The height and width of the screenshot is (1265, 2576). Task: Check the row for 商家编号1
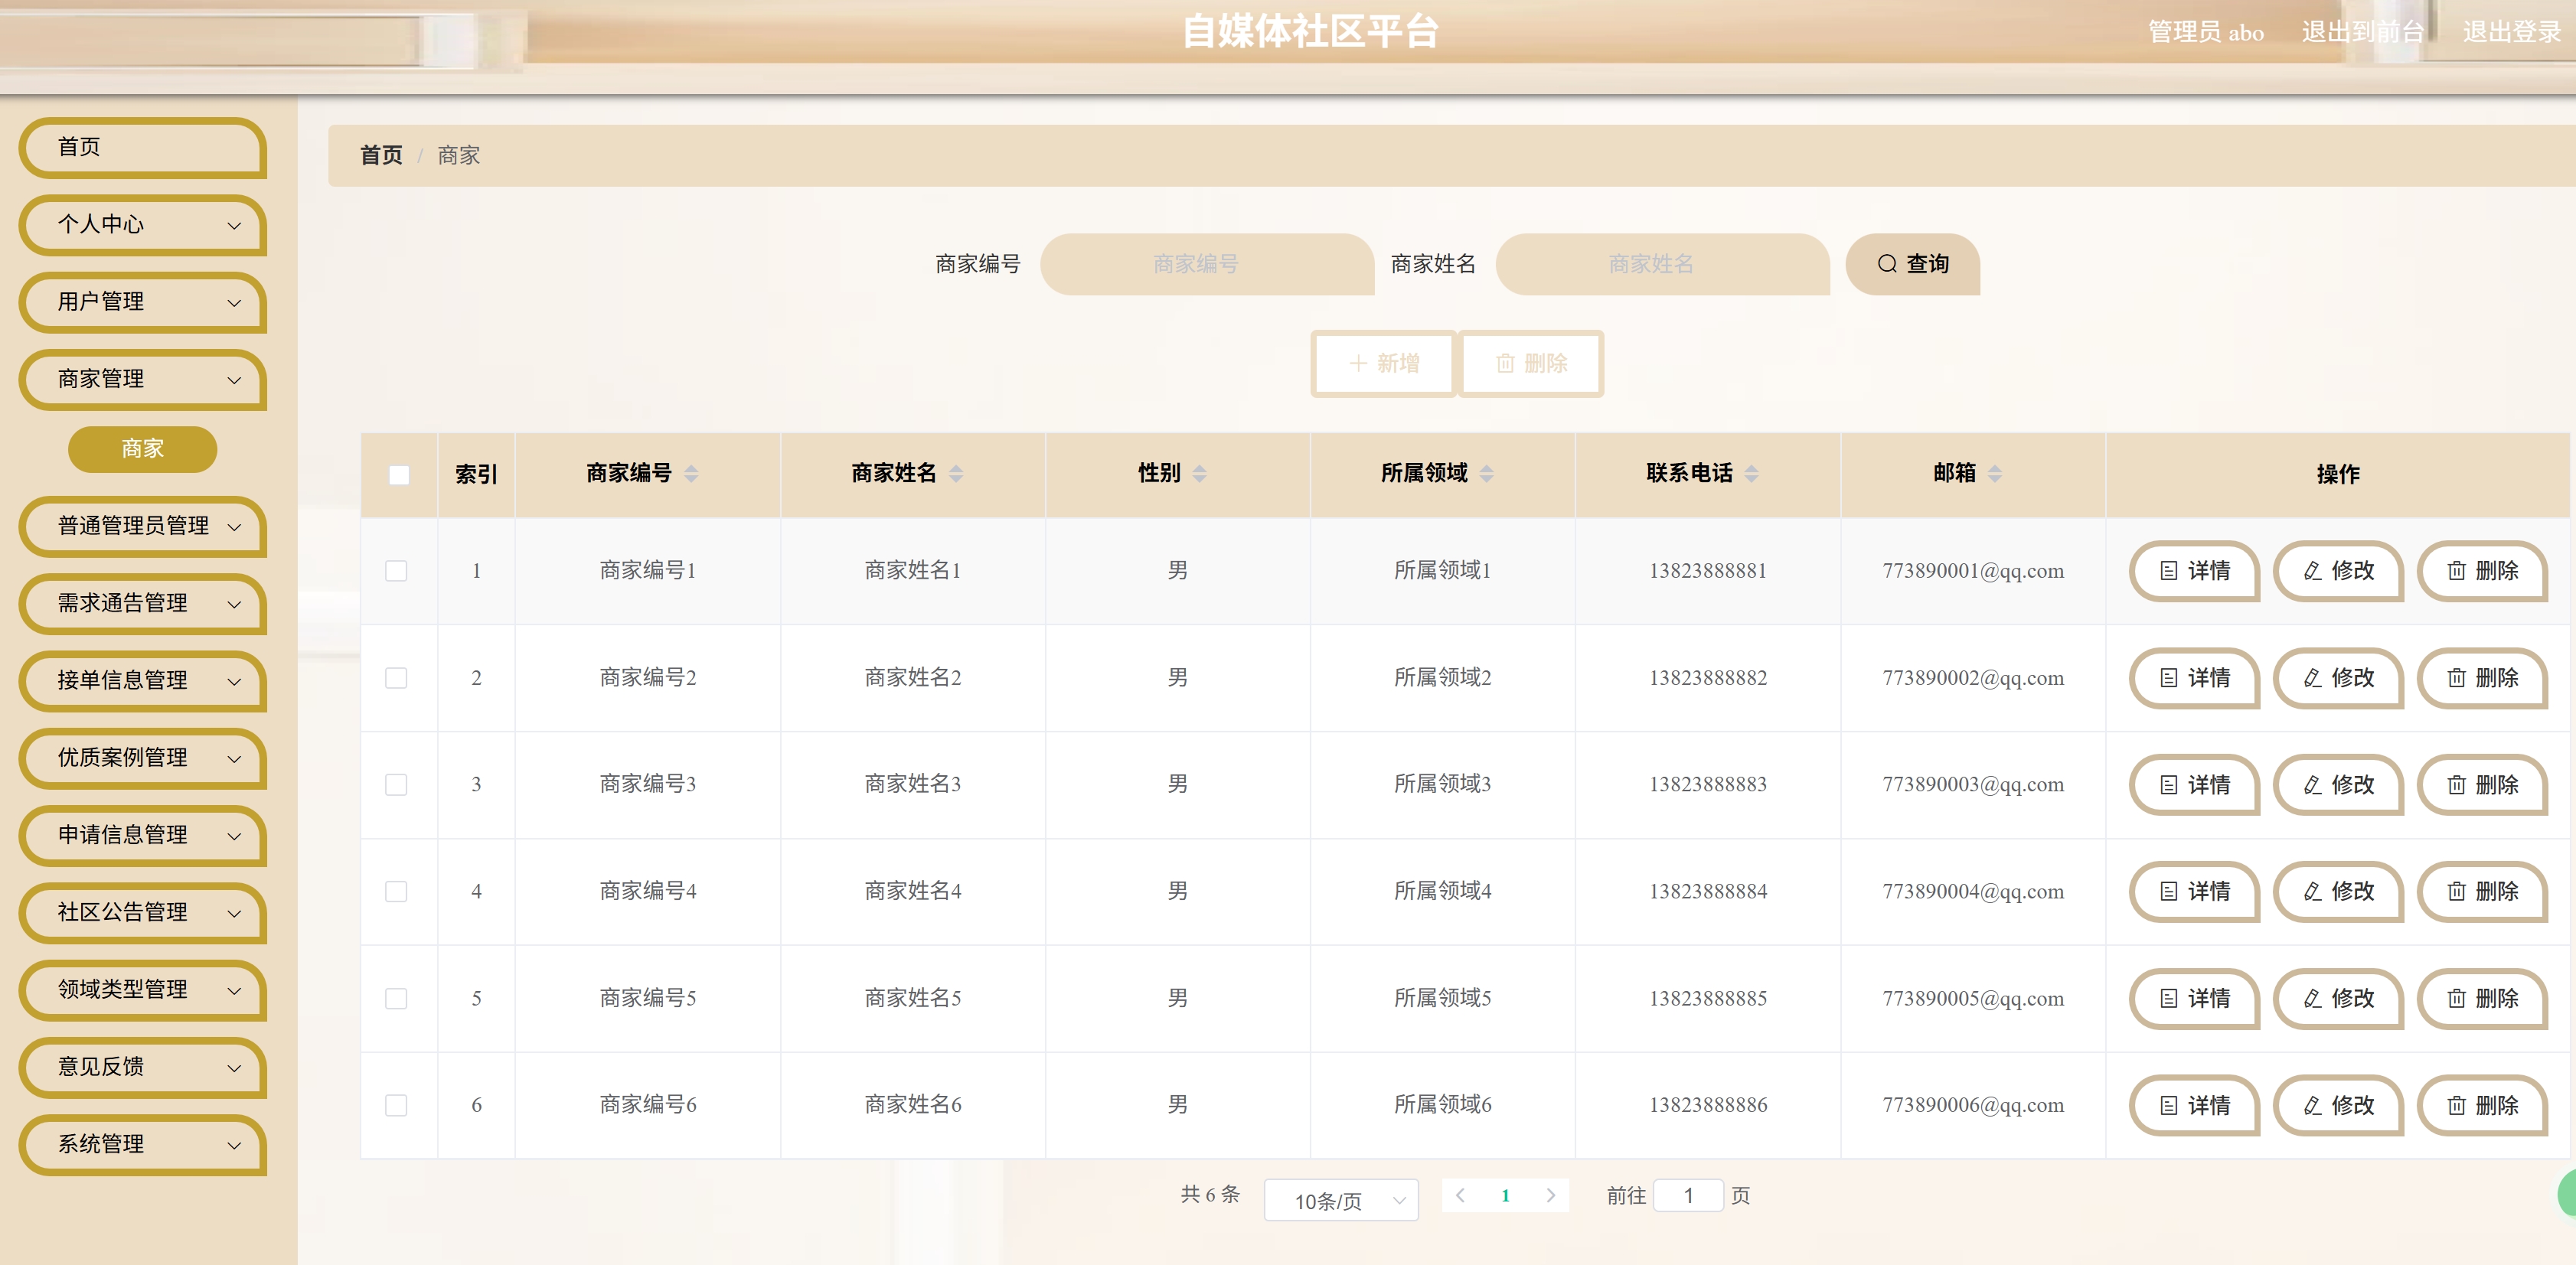(x=396, y=571)
